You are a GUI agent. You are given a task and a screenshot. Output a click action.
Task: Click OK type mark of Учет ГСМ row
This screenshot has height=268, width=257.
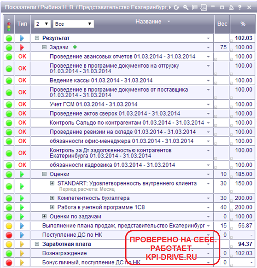pyautogui.click(x=22, y=104)
